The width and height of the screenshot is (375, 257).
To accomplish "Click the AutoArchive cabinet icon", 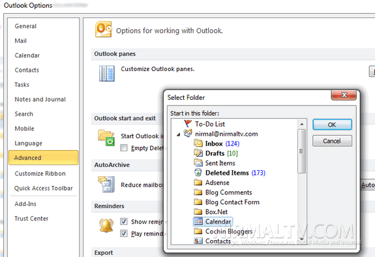I will (x=106, y=184).
